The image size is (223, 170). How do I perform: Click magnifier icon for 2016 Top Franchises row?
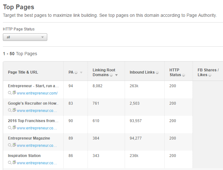point(10,128)
